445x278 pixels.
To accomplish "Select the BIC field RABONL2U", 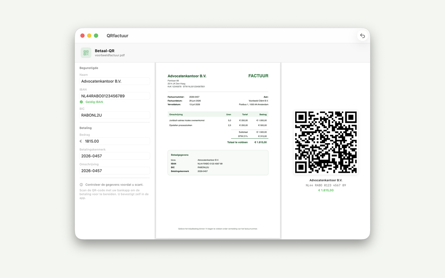I will (115, 115).
